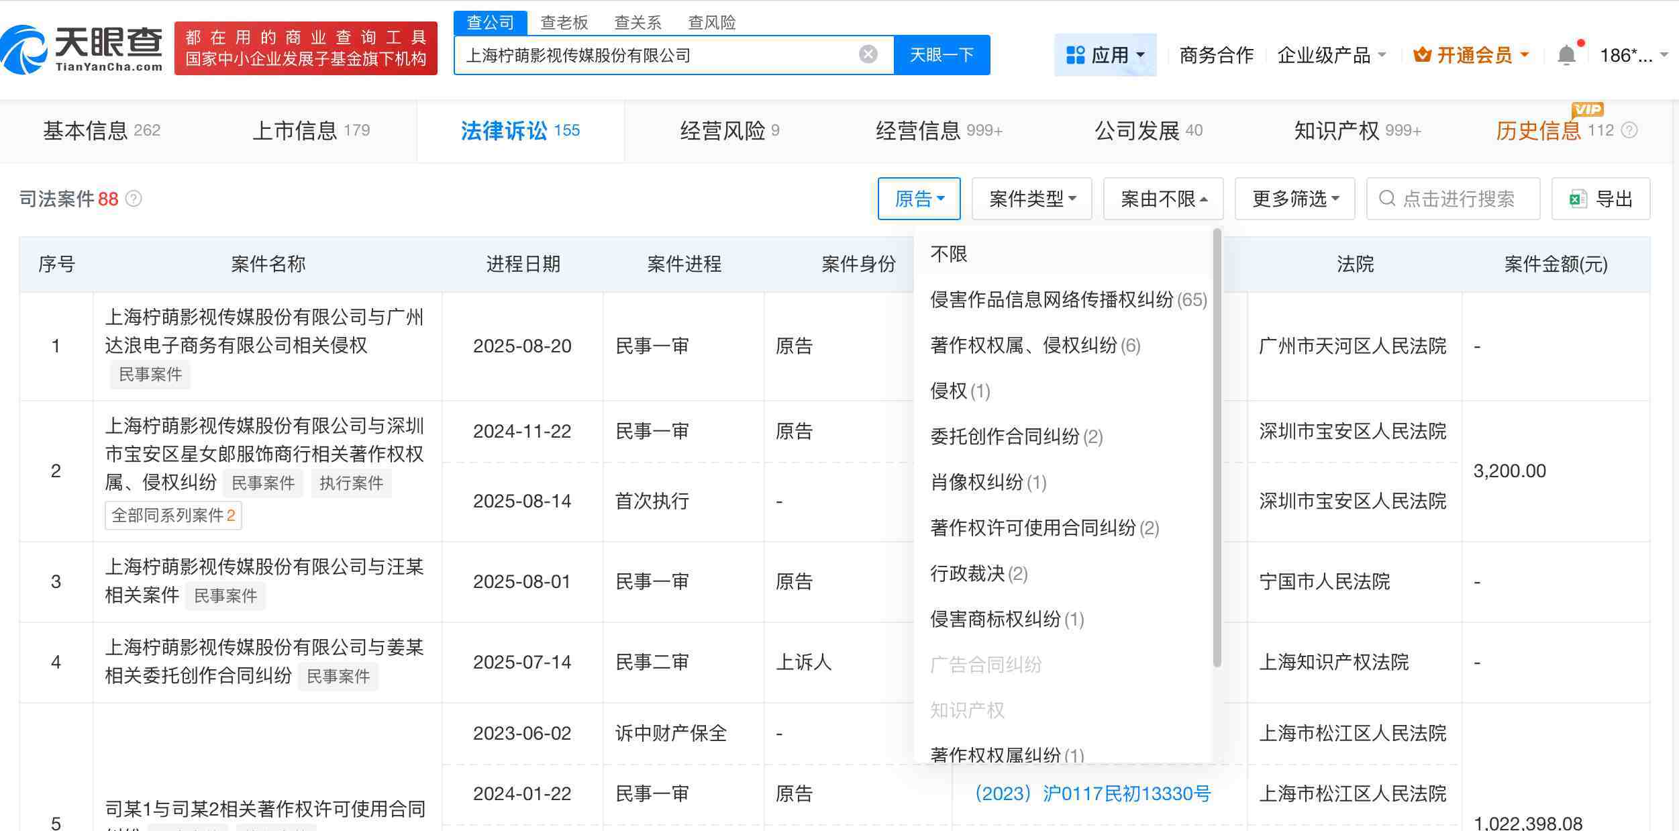Click the TianYanCha logo icon
1679x831 pixels.
(24, 50)
